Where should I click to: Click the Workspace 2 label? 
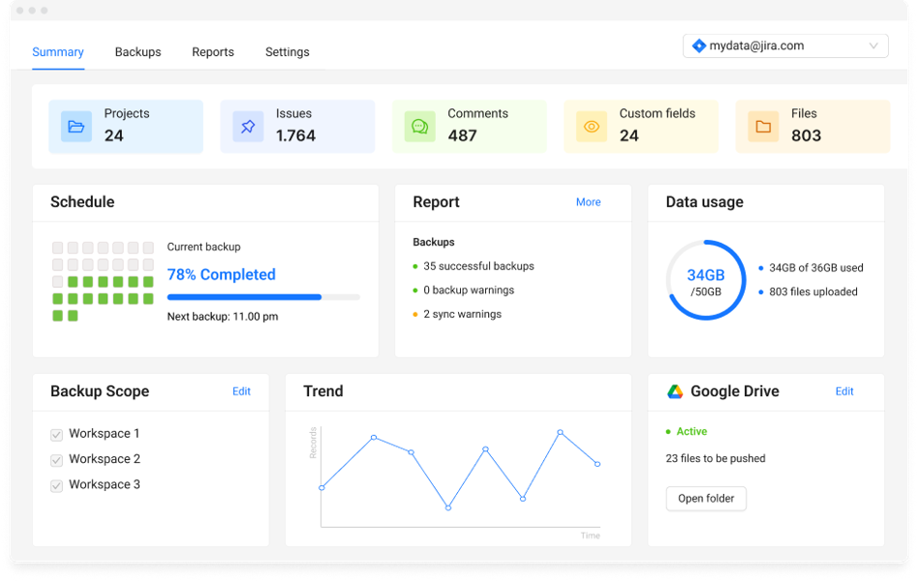105,459
